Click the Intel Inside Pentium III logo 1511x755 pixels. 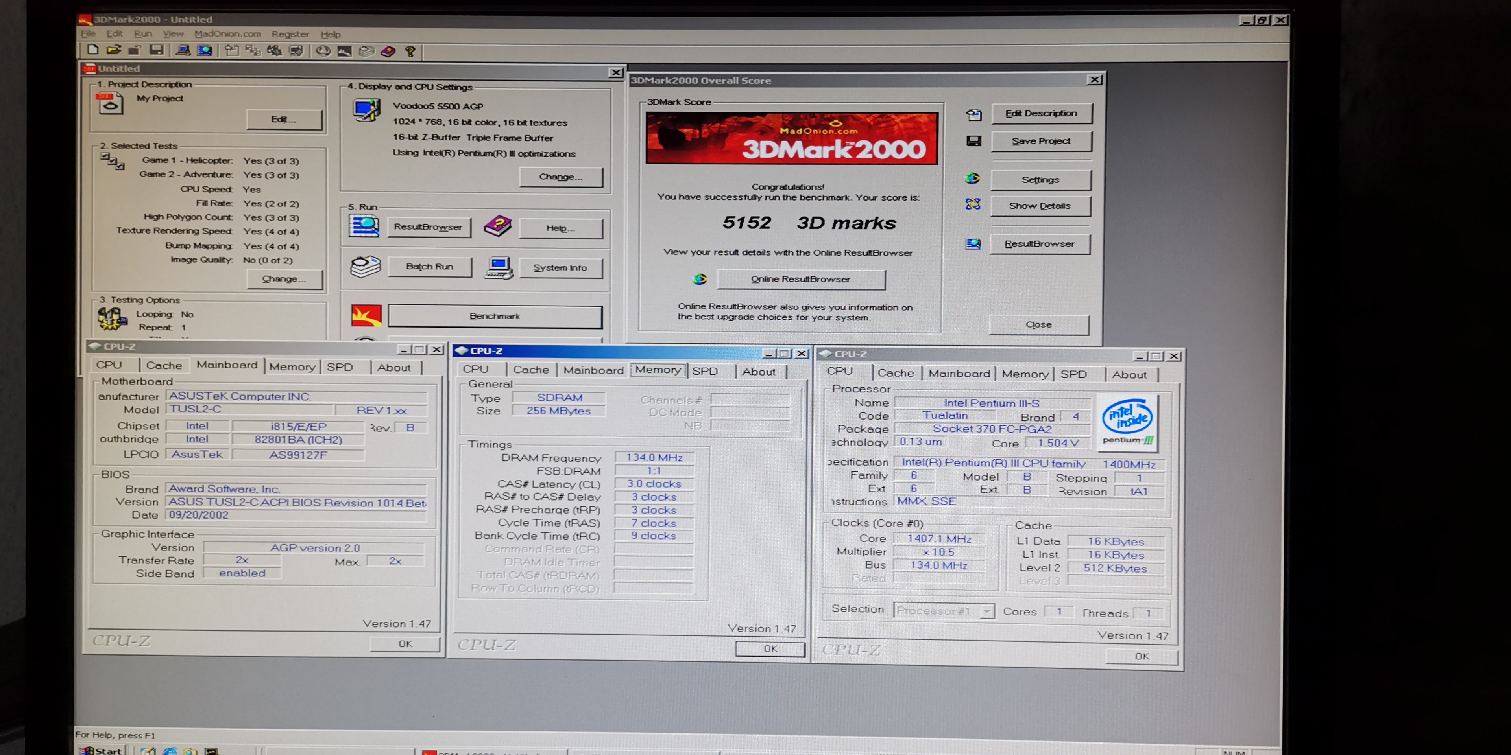click(x=1127, y=423)
